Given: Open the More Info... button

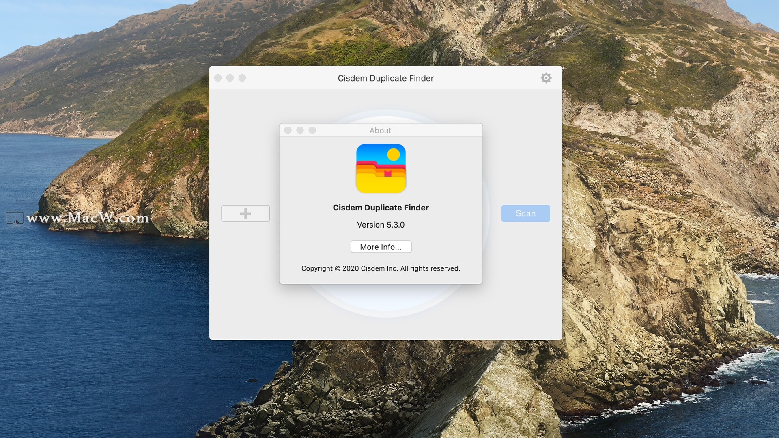Looking at the screenshot, I should 381,247.
